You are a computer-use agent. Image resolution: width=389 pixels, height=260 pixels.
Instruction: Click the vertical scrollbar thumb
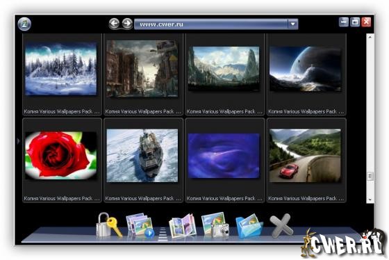tap(370, 177)
